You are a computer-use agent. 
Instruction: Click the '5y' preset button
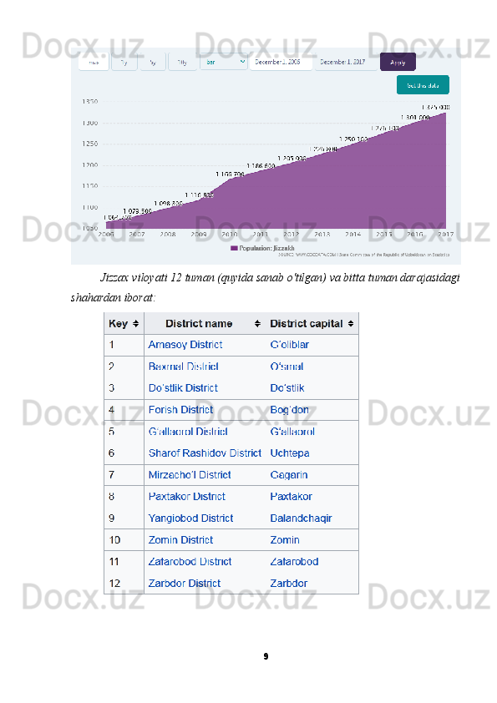coord(151,62)
